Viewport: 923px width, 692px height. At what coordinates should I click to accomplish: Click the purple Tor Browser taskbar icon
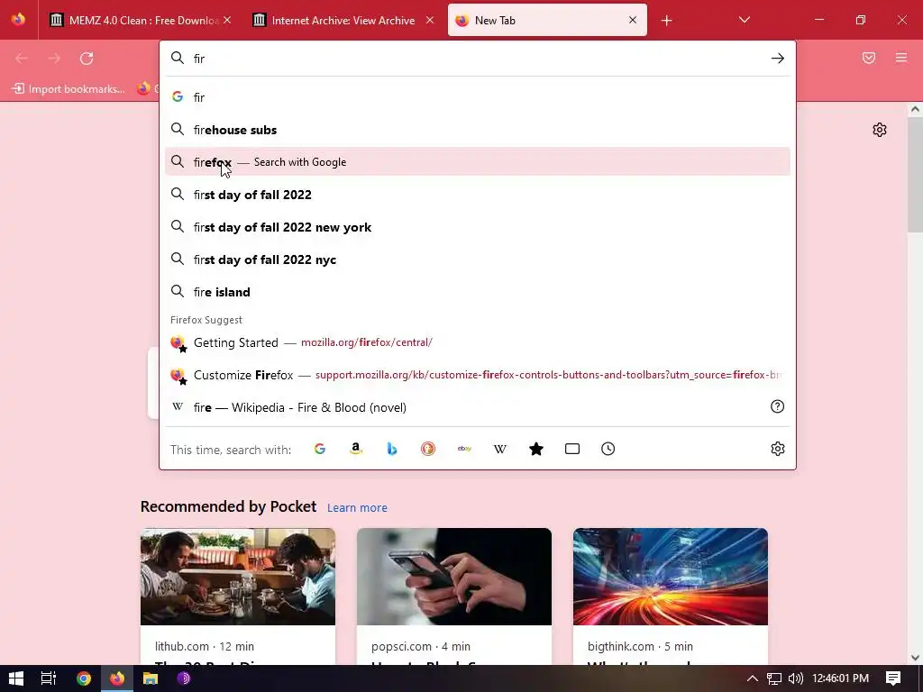tap(184, 678)
